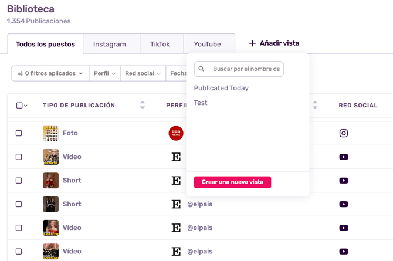Screen dimensions: 393x261
Task: Click the YouTube icon in first Vídeo row
Action: tap(344, 157)
